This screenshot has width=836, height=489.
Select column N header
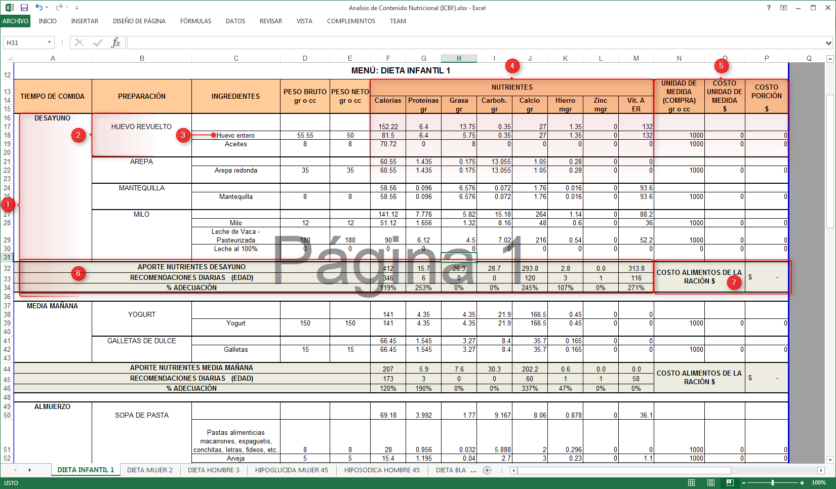(x=679, y=58)
